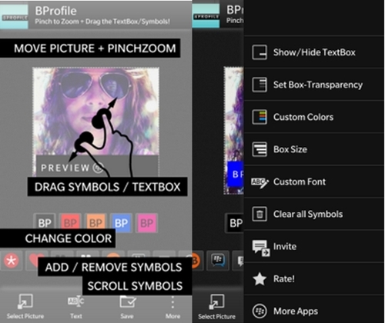Add the red asterisk symbol
Screen dimensions: 385x323
point(11,261)
